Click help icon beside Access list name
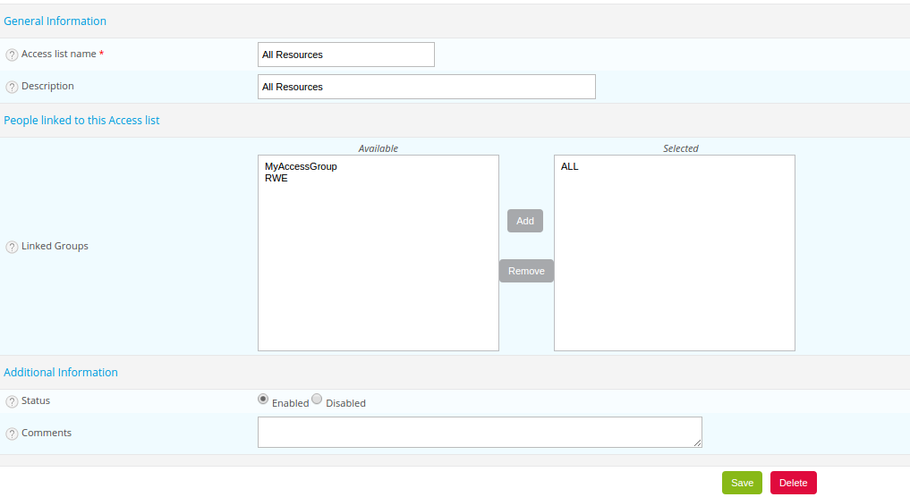Viewport: 910px width, 497px height. pyautogui.click(x=12, y=55)
